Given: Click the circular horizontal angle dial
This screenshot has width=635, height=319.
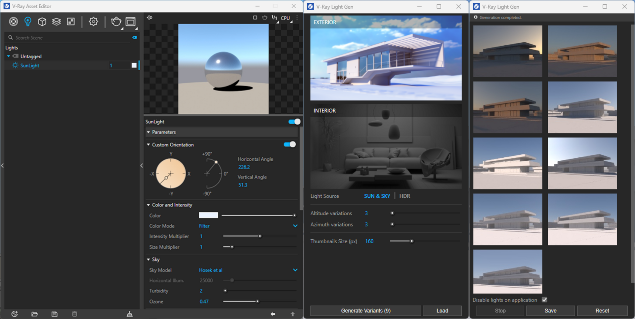Looking at the screenshot, I should (171, 174).
